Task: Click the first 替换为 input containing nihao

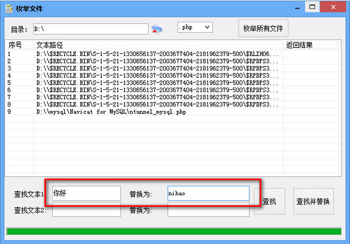Action: pos(209,193)
